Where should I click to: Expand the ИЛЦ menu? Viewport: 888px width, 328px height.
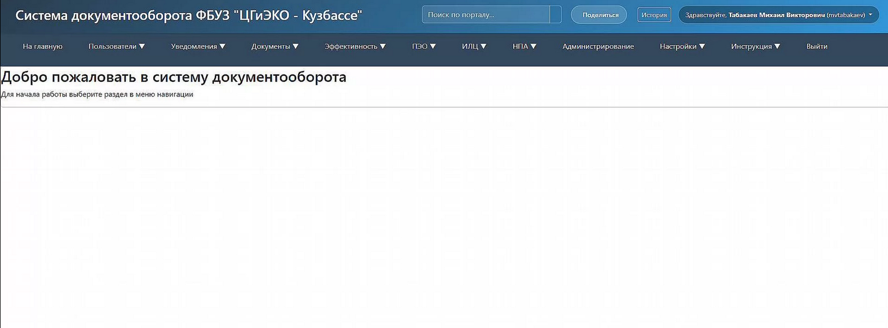pyautogui.click(x=474, y=46)
